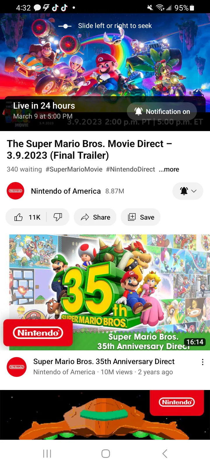210x466 pixels.
Task: Open Nintendo of America channel name
Action: click(66, 191)
